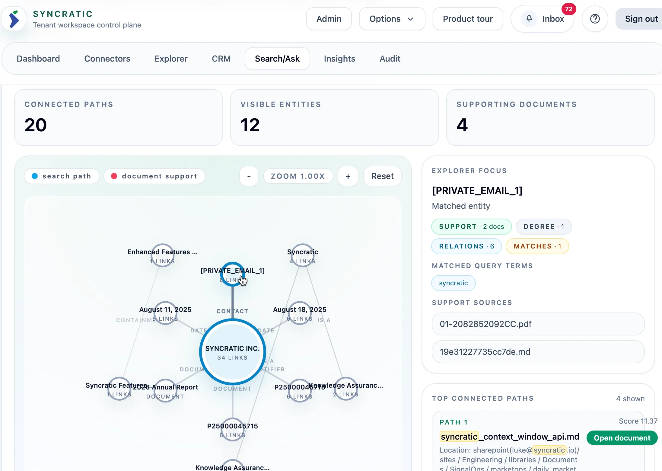Open the help question mark icon
This screenshot has height=471, width=662.
pyautogui.click(x=595, y=19)
